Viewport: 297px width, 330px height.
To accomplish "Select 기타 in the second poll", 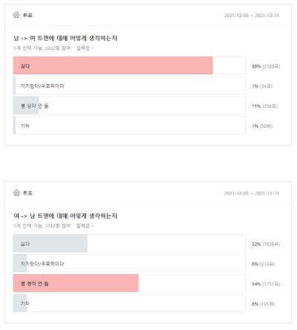I will 129,303.
